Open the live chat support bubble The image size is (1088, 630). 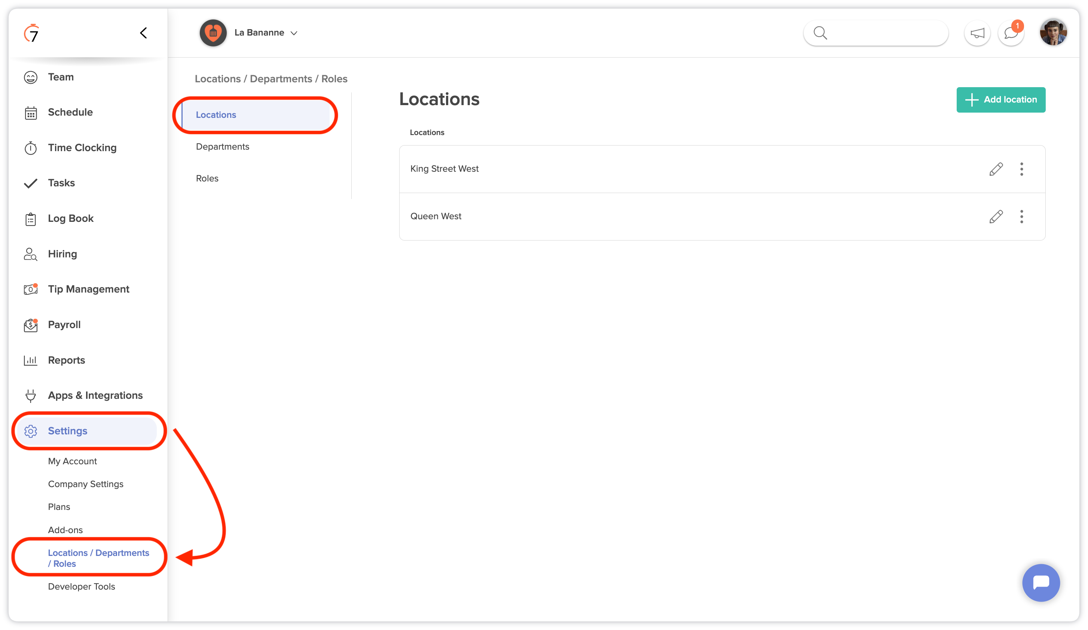(x=1041, y=583)
